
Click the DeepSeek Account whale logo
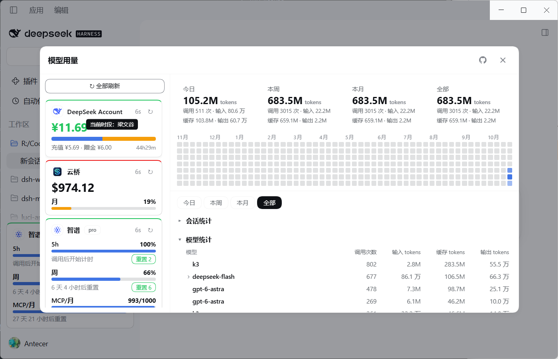pyautogui.click(x=57, y=112)
